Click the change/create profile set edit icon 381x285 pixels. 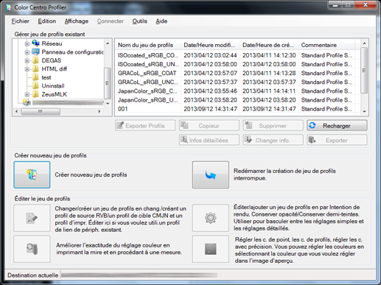[x=32, y=218]
